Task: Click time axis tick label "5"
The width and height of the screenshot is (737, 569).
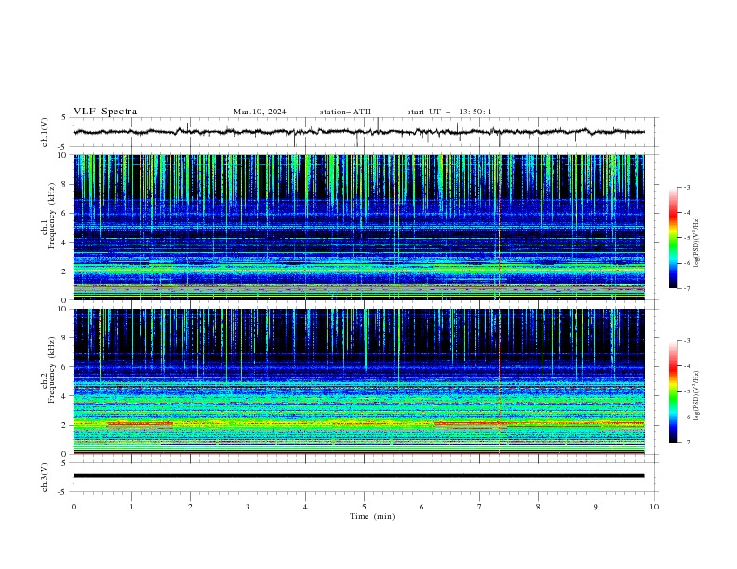Action: [364, 507]
